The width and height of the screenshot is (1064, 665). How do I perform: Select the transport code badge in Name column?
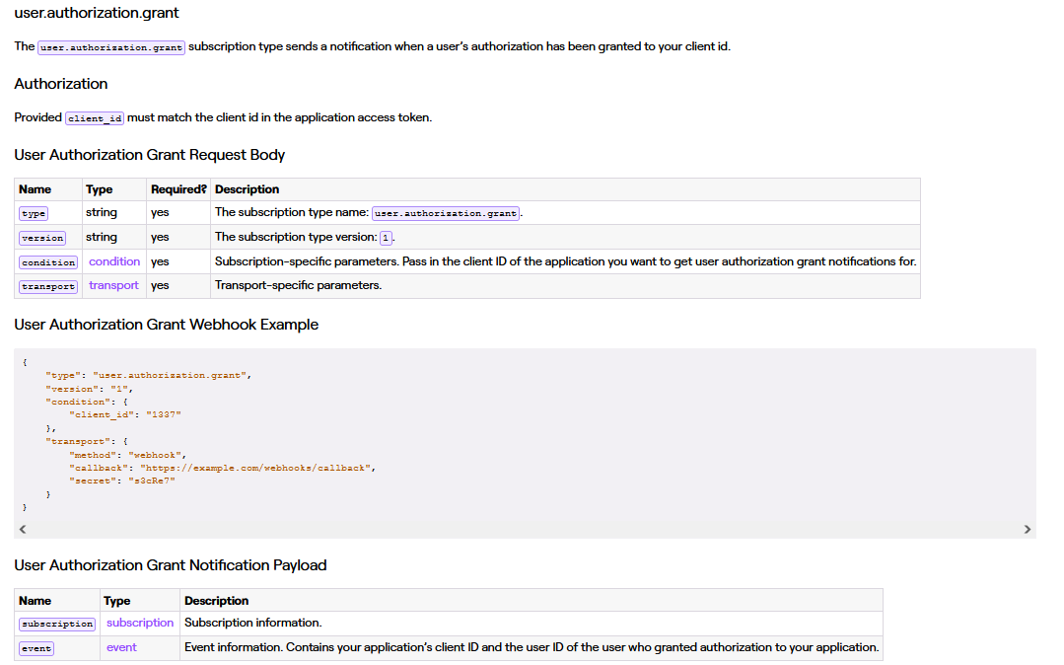coord(47,285)
